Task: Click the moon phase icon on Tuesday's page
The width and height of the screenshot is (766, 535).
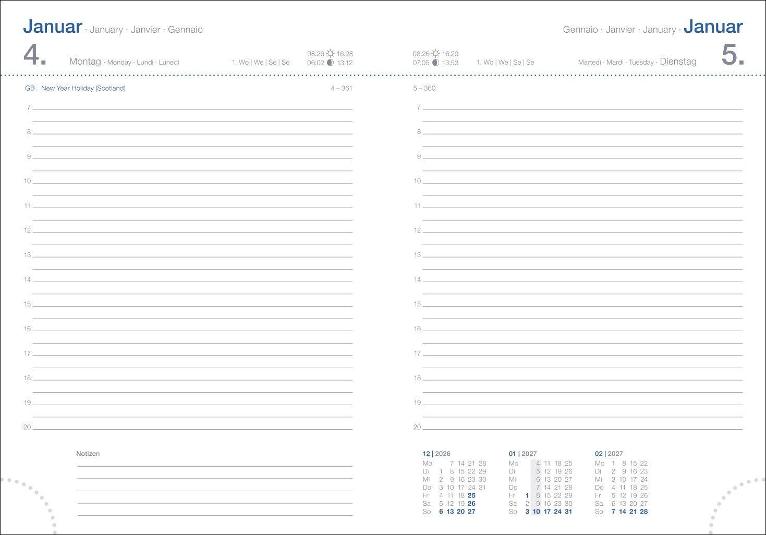Action: click(x=435, y=63)
